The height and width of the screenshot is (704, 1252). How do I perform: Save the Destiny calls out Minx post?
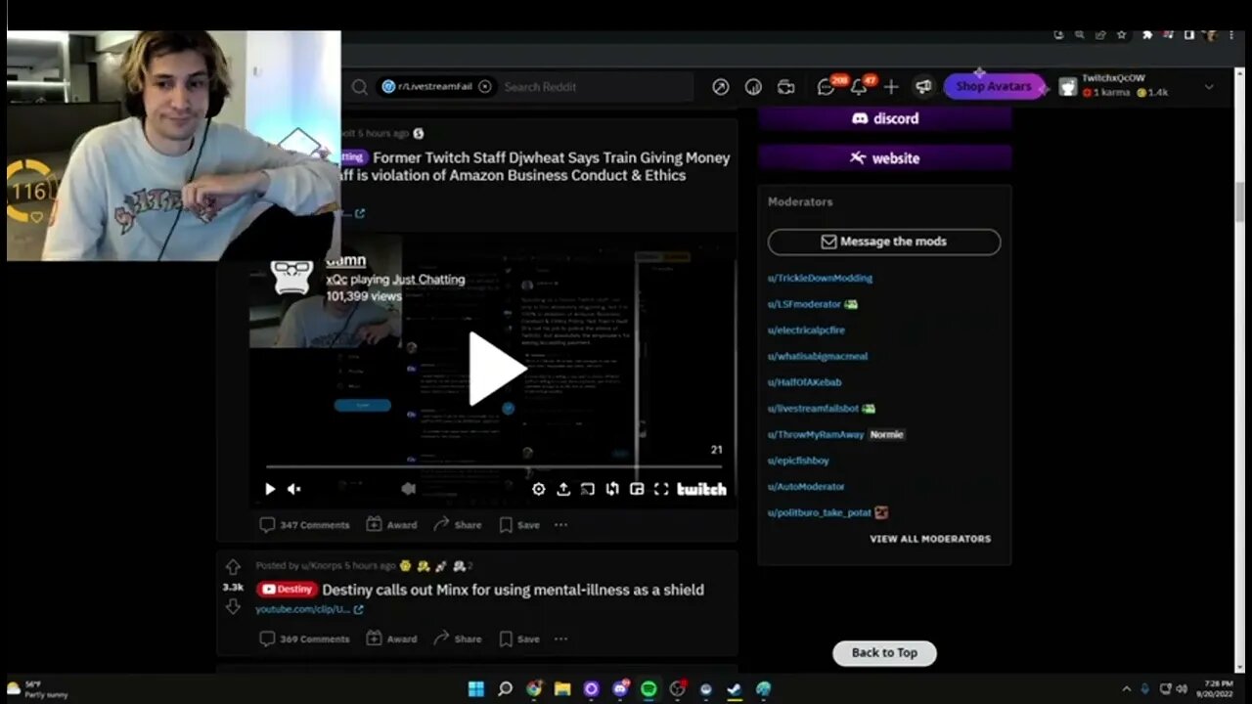point(519,638)
